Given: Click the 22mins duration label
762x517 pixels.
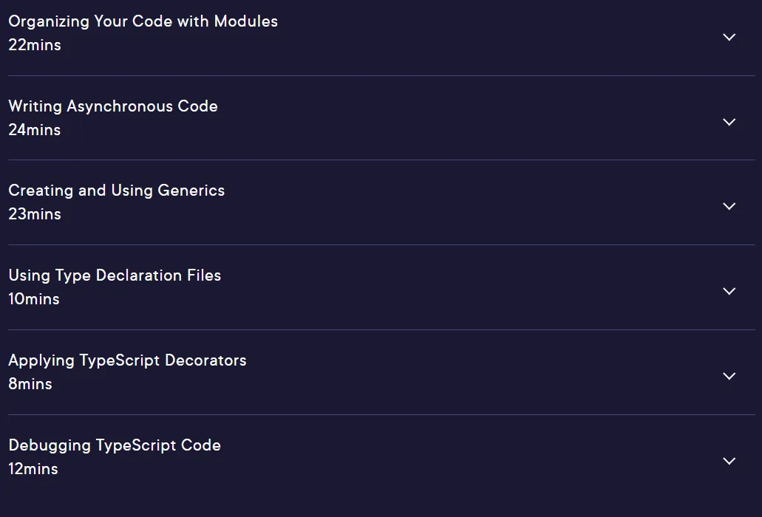Looking at the screenshot, I should pyautogui.click(x=35, y=45).
